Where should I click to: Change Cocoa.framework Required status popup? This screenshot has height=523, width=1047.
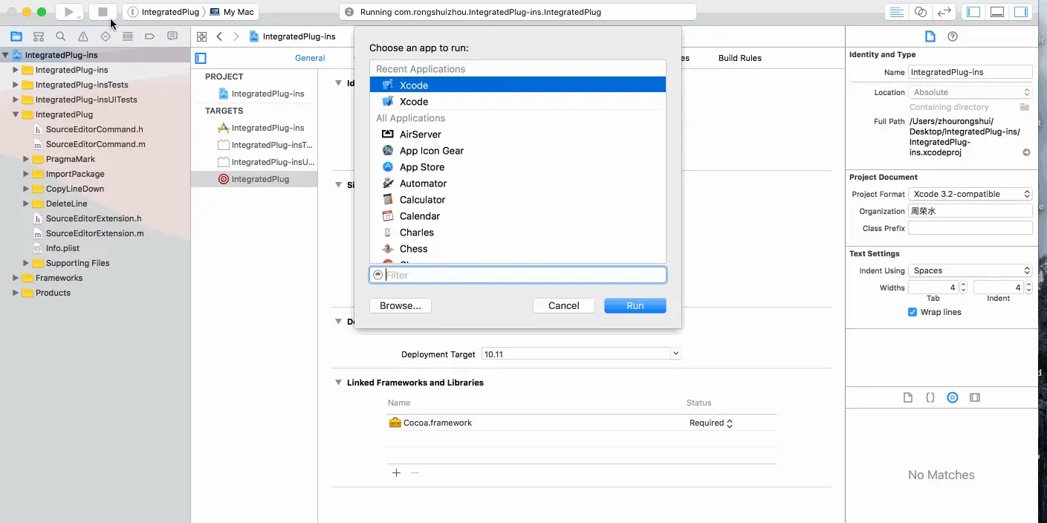click(711, 423)
